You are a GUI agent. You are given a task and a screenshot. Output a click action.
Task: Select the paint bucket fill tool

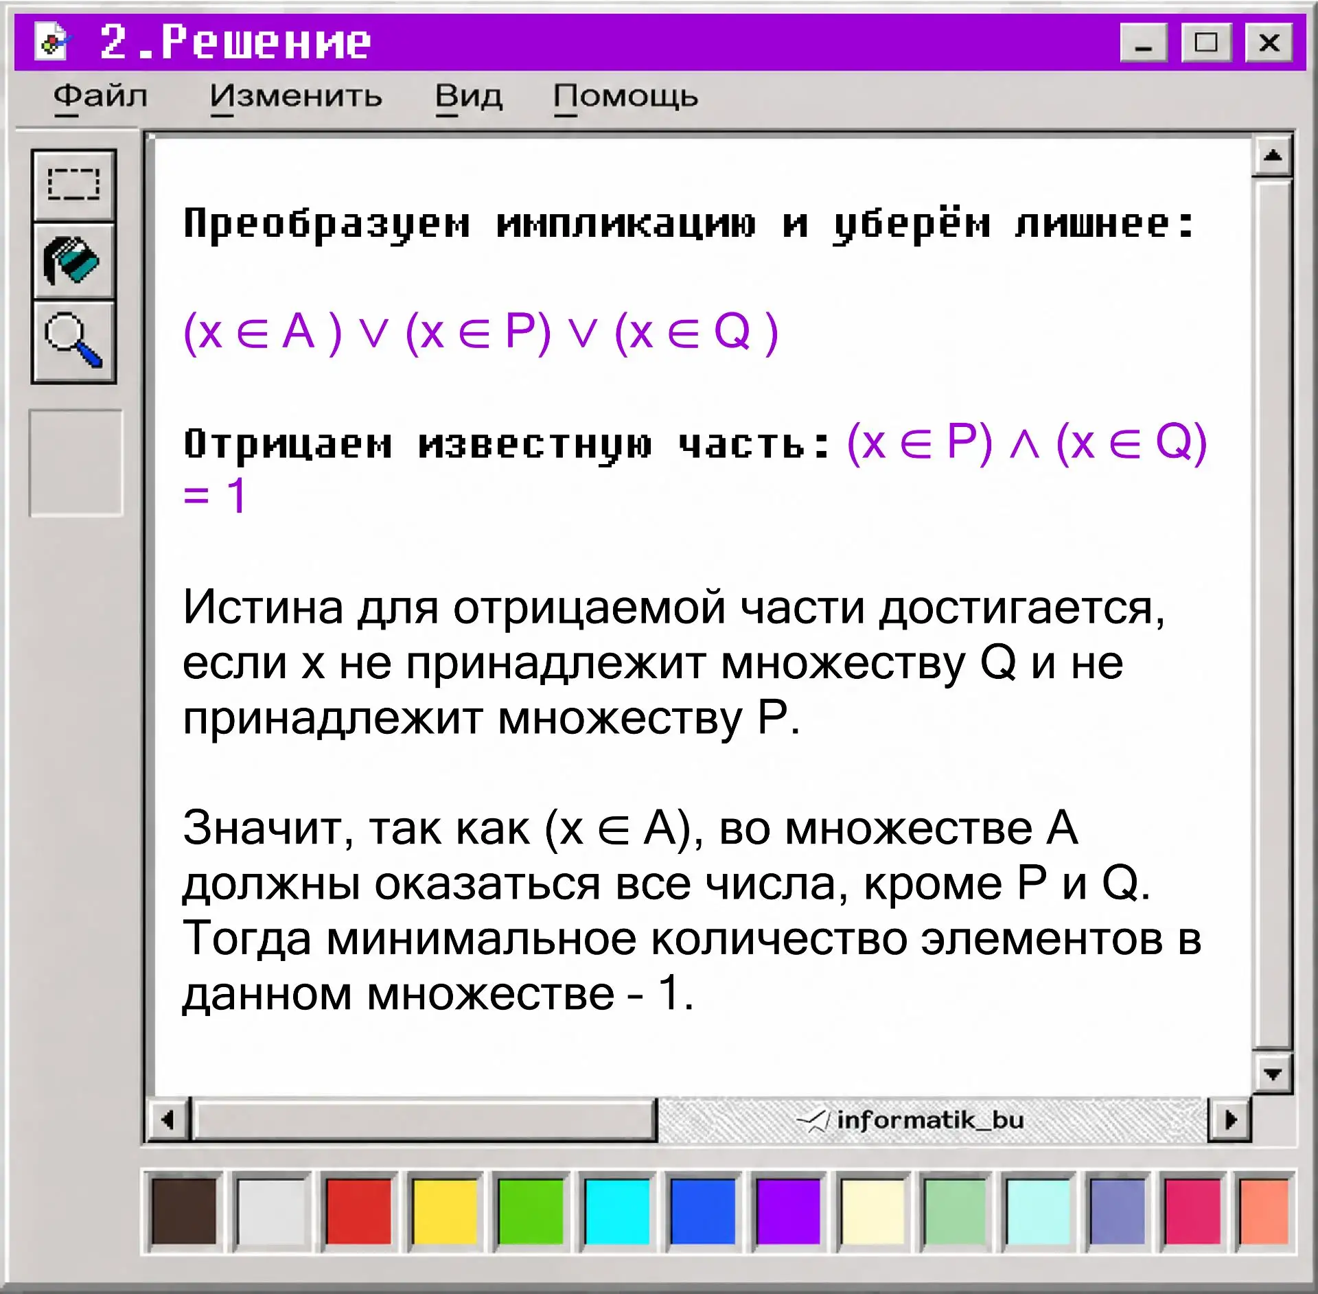(73, 261)
